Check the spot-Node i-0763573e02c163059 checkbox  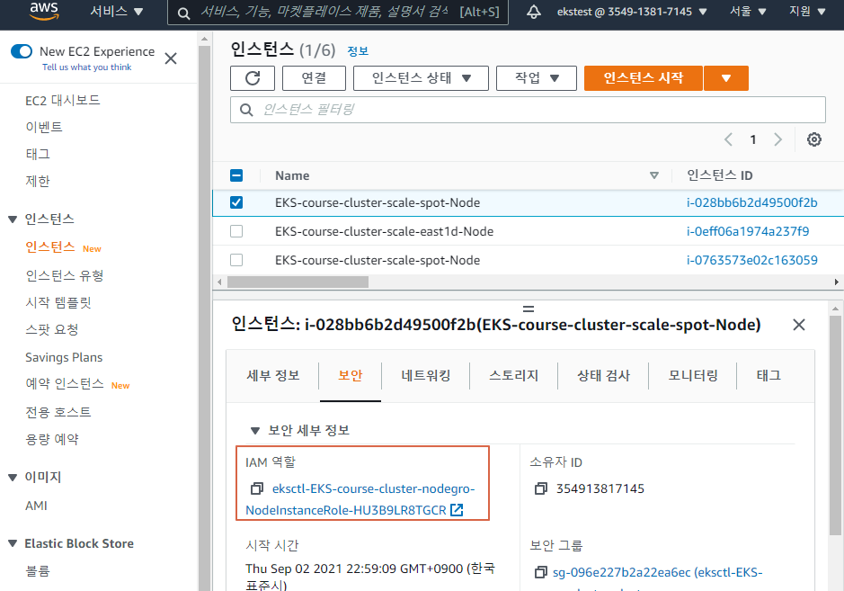236,260
